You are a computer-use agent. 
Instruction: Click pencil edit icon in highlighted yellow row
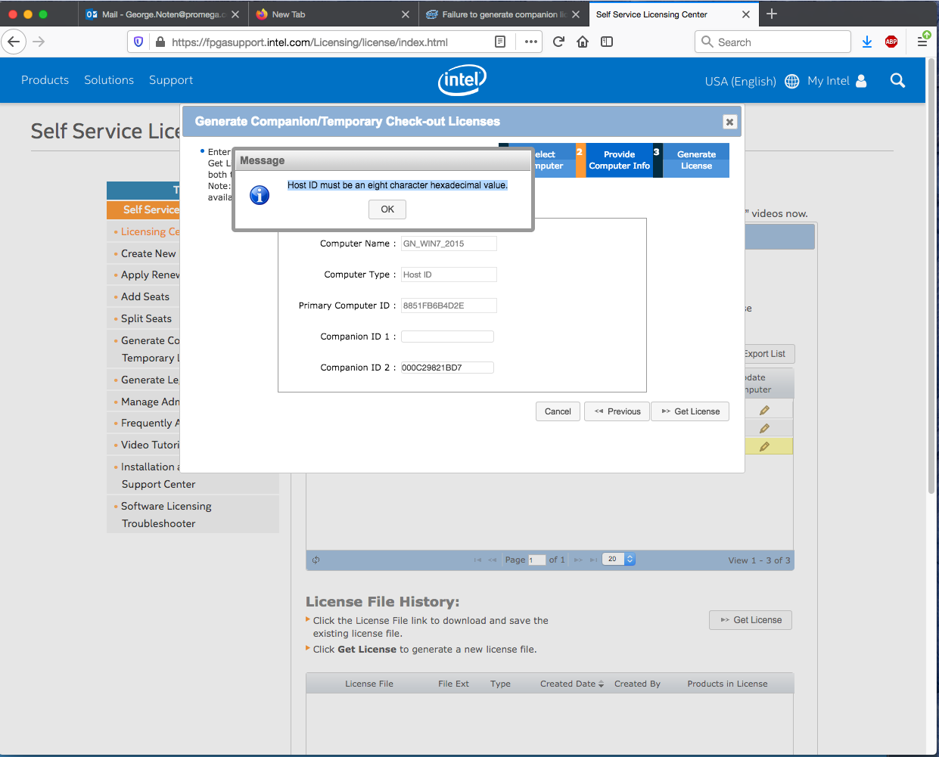[764, 446]
